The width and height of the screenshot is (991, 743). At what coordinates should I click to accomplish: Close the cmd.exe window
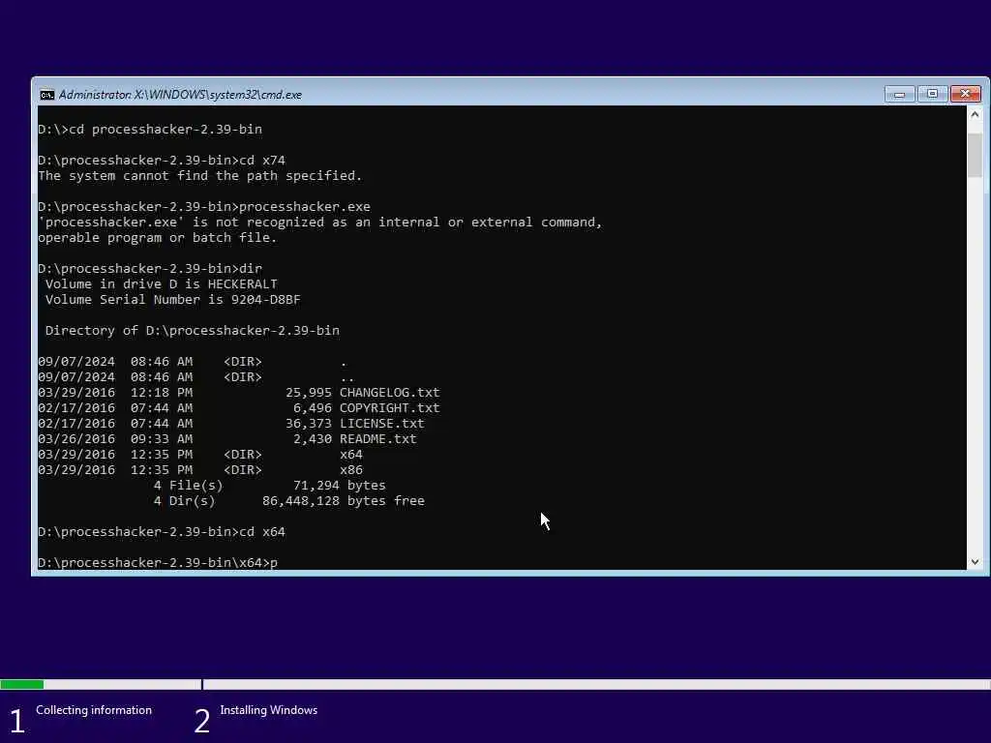(x=966, y=94)
